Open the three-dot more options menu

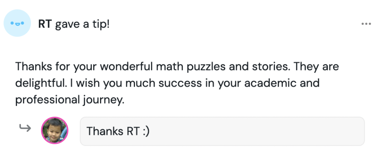coord(366,24)
